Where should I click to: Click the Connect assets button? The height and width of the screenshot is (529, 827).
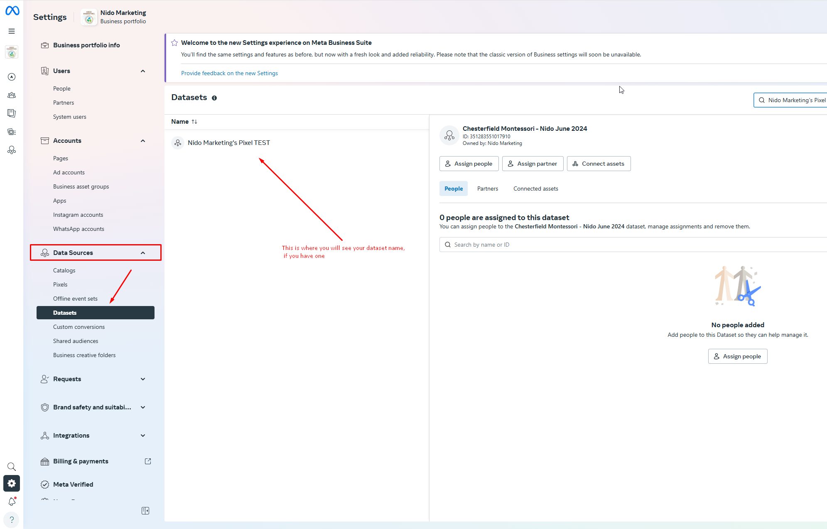599,164
